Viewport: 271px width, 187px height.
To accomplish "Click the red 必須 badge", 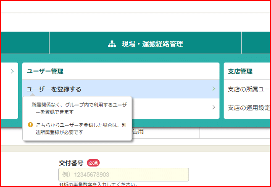I will [x=93, y=163].
